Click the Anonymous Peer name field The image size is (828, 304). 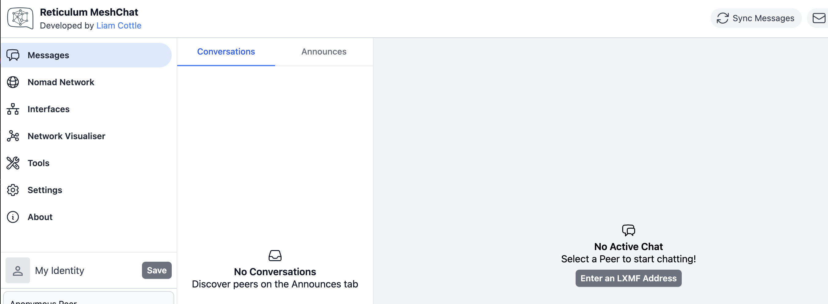88,300
